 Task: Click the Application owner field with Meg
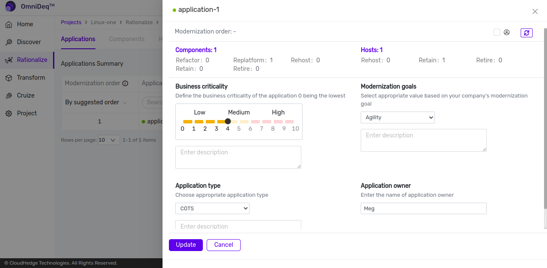click(x=424, y=209)
